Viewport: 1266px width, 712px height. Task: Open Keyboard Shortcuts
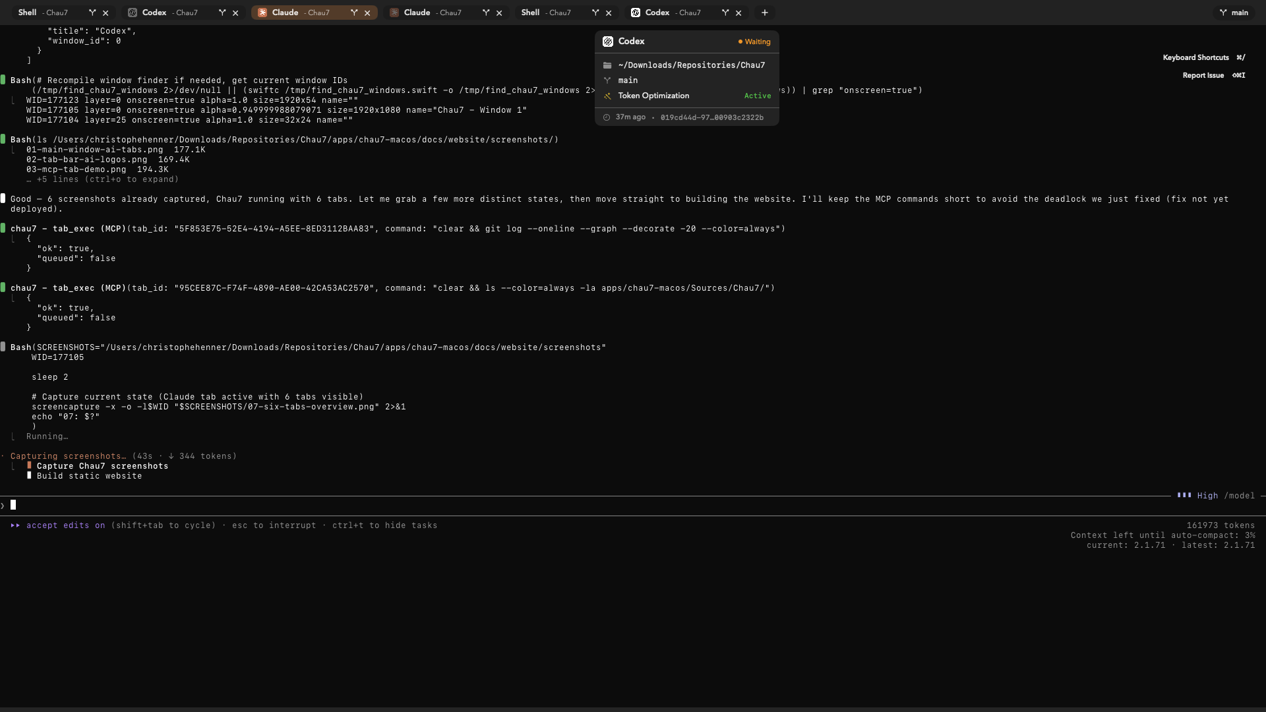[x=1197, y=57]
